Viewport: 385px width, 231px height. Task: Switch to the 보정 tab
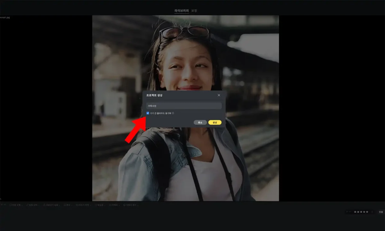pos(194,11)
